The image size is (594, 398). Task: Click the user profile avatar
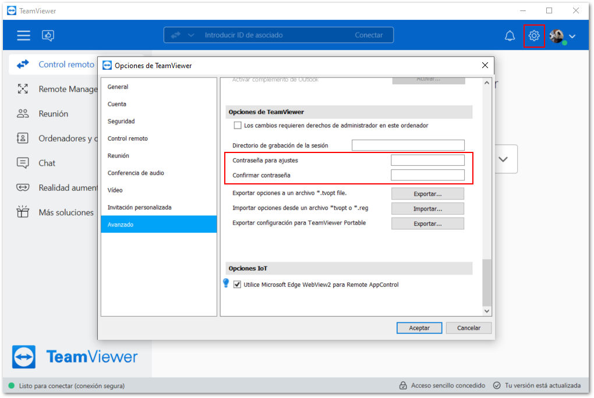[557, 36]
